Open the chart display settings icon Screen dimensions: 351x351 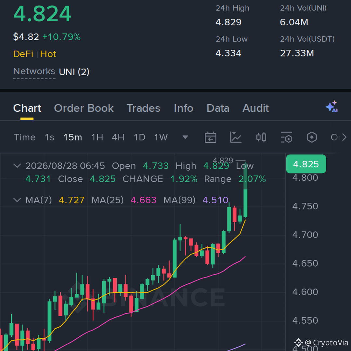[286, 137]
